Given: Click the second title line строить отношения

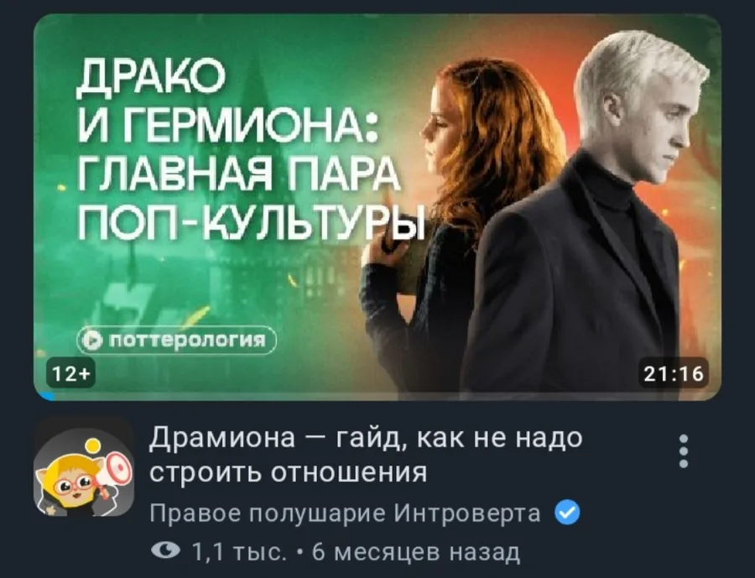Looking at the screenshot, I should pos(288,472).
